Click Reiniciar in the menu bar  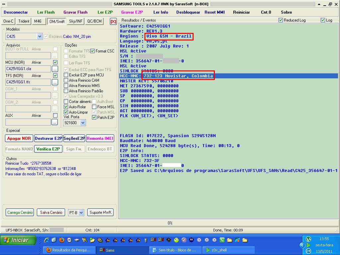tap(242, 12)
